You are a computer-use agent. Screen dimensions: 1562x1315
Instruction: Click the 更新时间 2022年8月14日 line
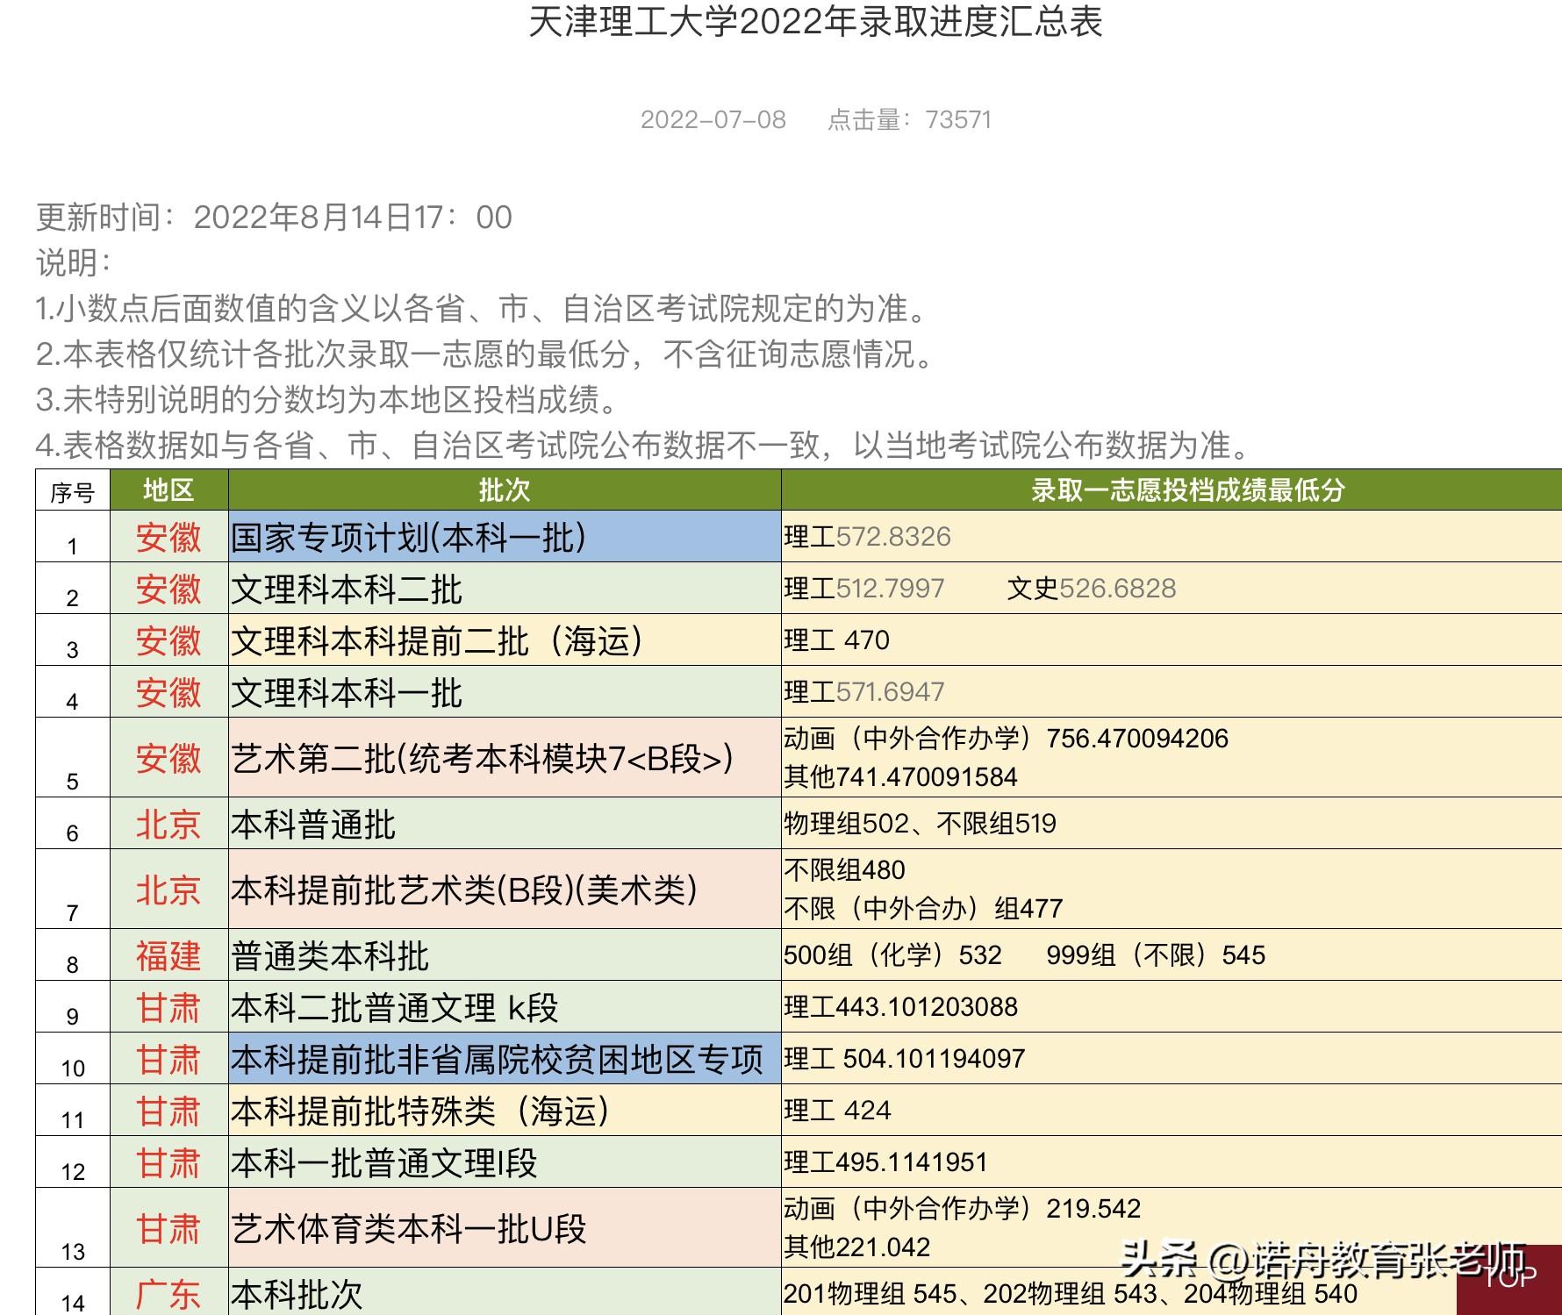pos(274,218)
